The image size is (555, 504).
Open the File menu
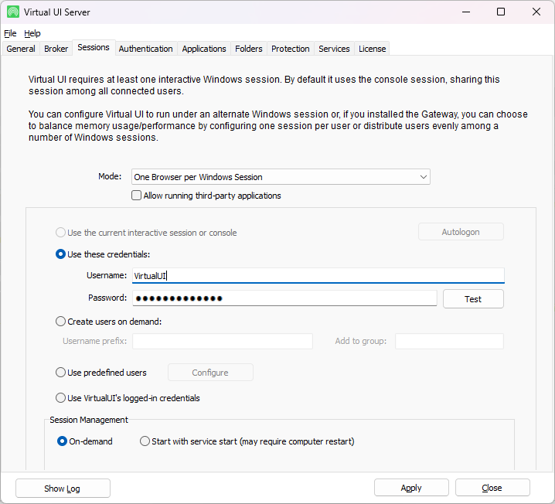(x=10, y=33)
